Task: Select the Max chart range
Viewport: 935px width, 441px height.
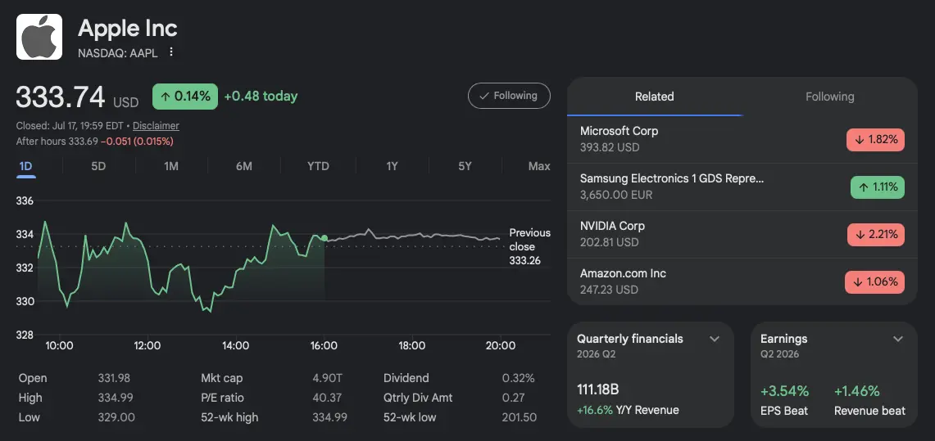Action: click(x=539, y=166)
